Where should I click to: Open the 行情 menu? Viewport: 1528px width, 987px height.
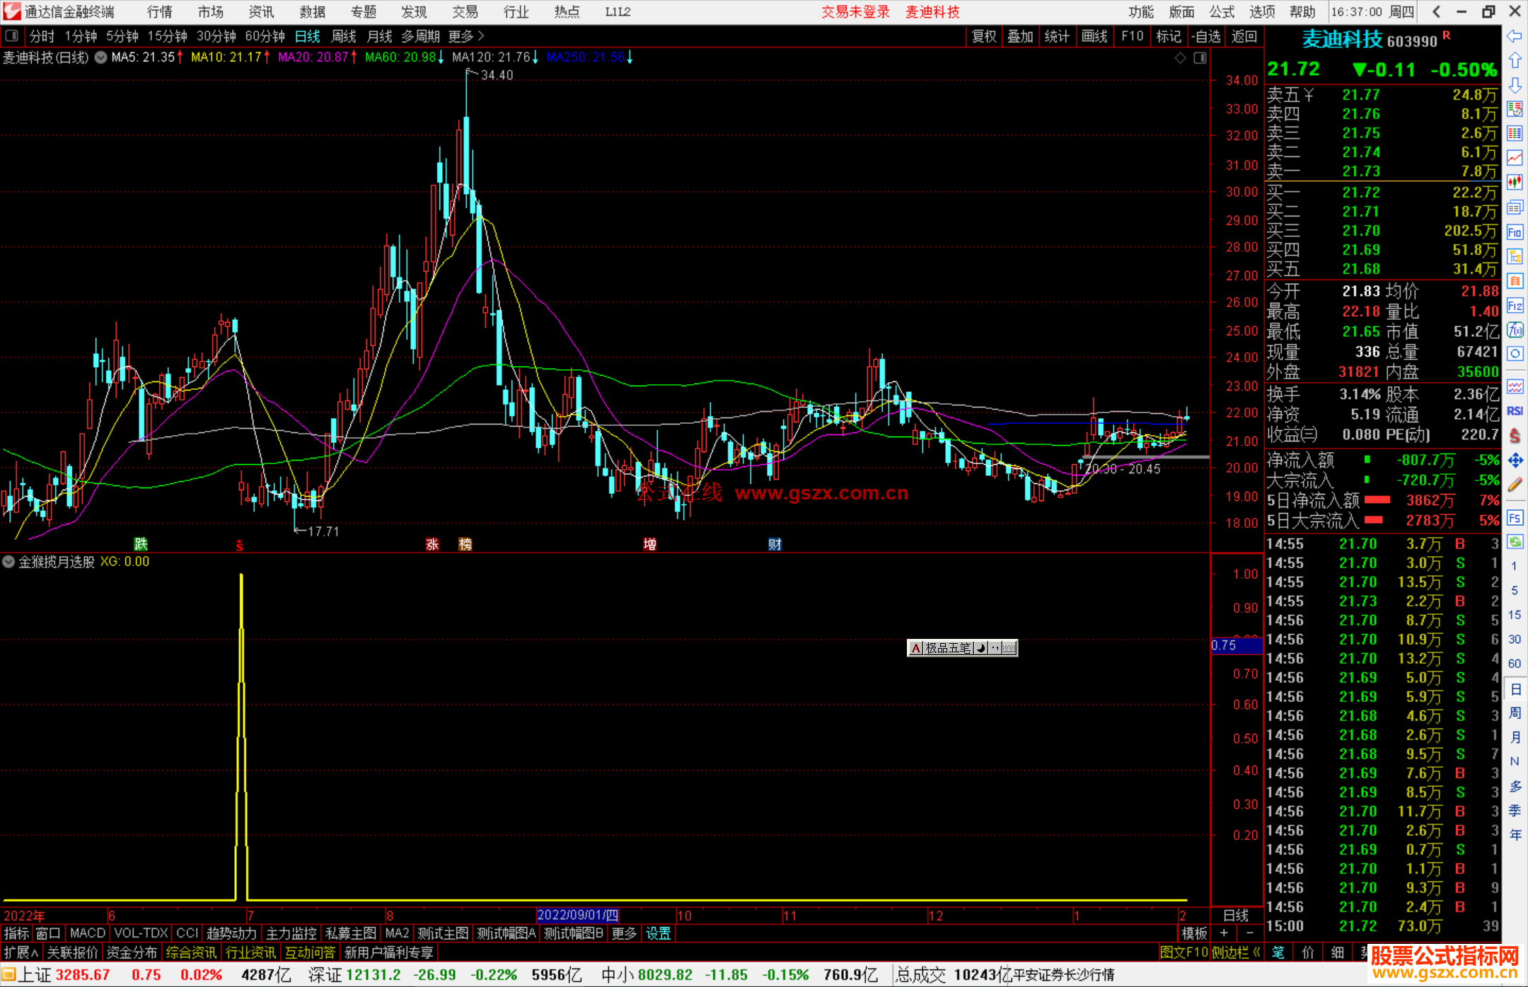(x=160, y=11)
